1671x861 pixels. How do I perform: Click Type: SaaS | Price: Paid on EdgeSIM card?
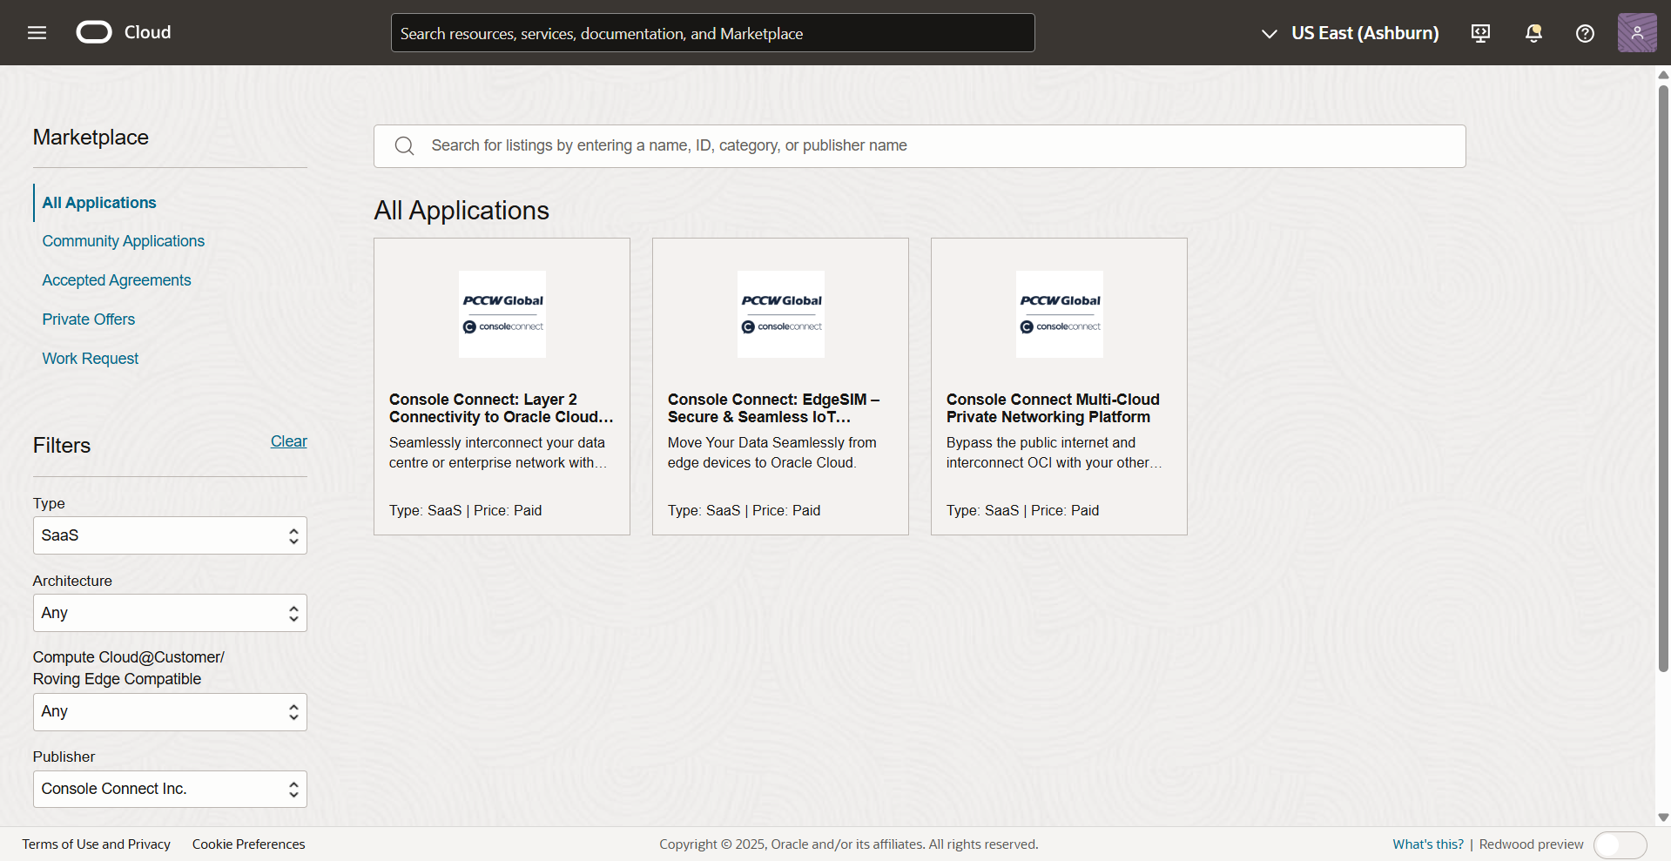pyautogui.click(x=744, y=511)
